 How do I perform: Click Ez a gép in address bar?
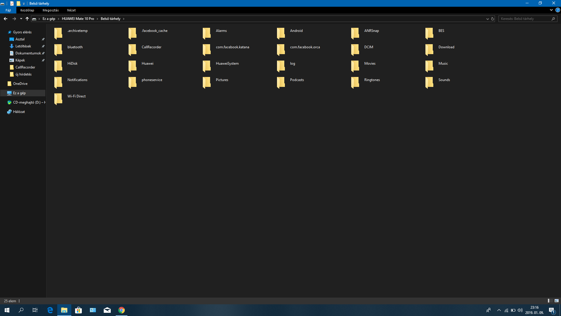(49, 19)
